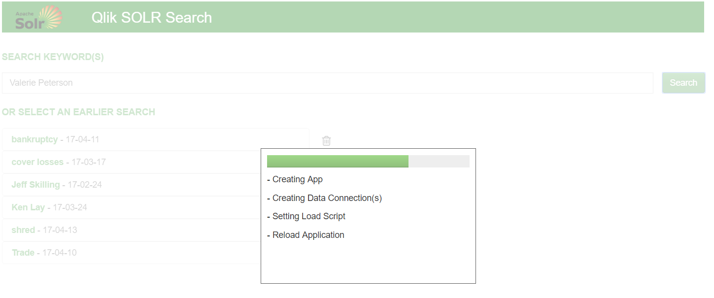Select the earlier search 'Jeff Skilling'
714x298 pixels.
tap(132, 185)
